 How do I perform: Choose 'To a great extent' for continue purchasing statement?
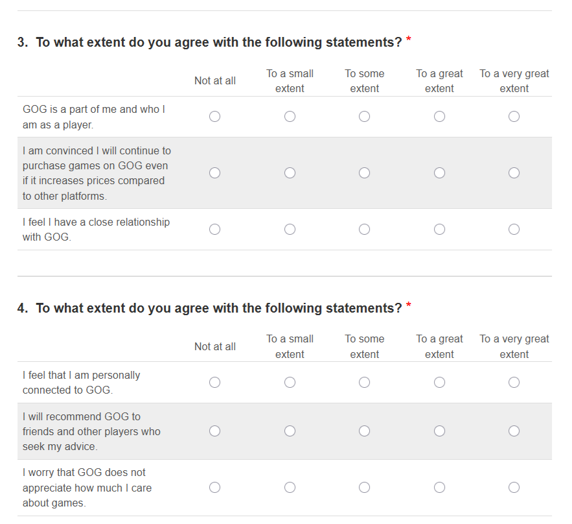(439, 173)
